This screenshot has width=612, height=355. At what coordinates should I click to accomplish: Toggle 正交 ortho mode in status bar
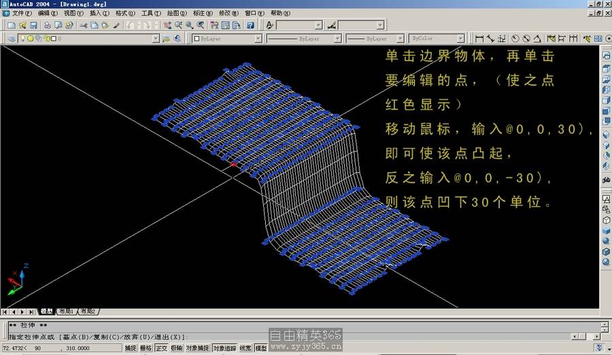coord(161,348)
